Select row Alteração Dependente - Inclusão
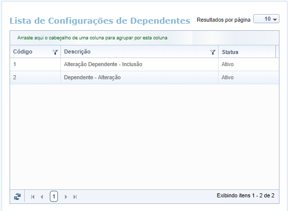Screen dimensions: 288x211 click(x=145, y=64)
